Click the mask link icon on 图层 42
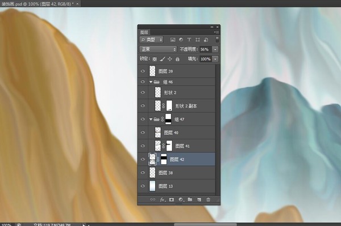The height and width of the screenshot is (226, 341). (x=158, y=159)
